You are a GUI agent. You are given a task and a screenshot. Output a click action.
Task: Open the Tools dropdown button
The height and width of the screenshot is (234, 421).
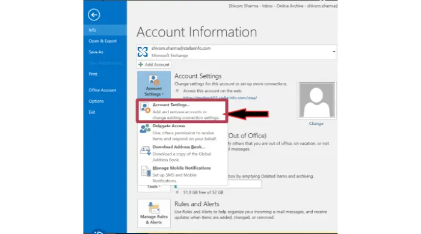click(154, 187)
